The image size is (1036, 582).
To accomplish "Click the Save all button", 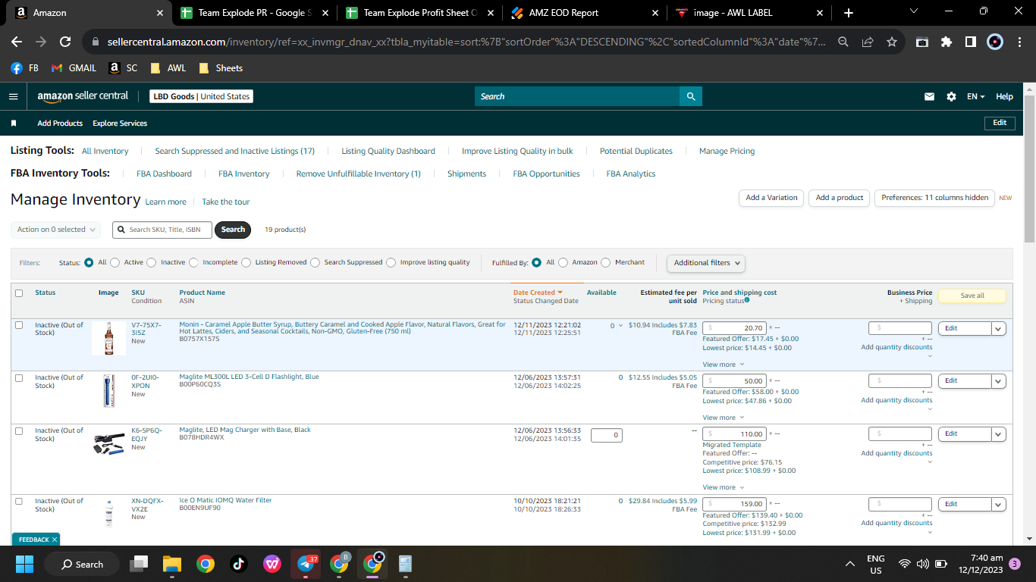I will click(x=972, y=296).
